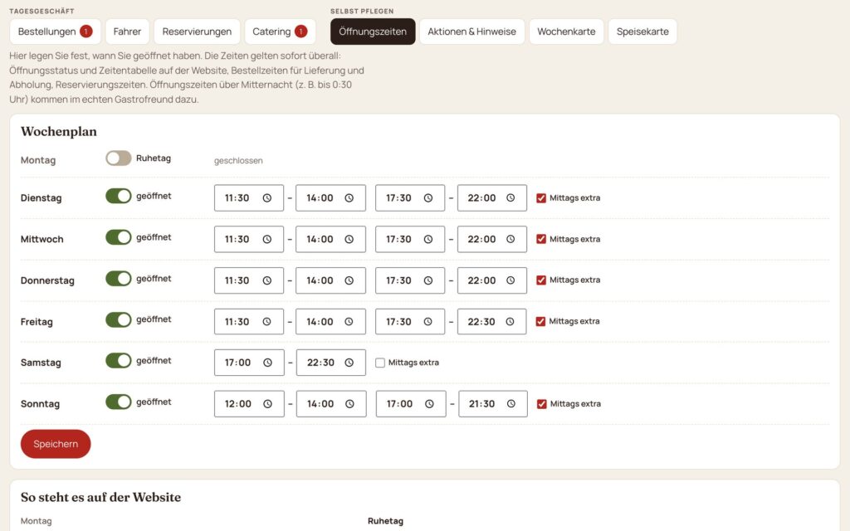Open clock picker for Dienstag 22:00 field
The height and width of the screenshot is (531, 850).
(x=510, y=198)
